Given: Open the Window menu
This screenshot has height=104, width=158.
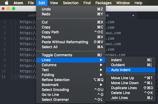Looking at the screenshot, I should coord(123,3).
